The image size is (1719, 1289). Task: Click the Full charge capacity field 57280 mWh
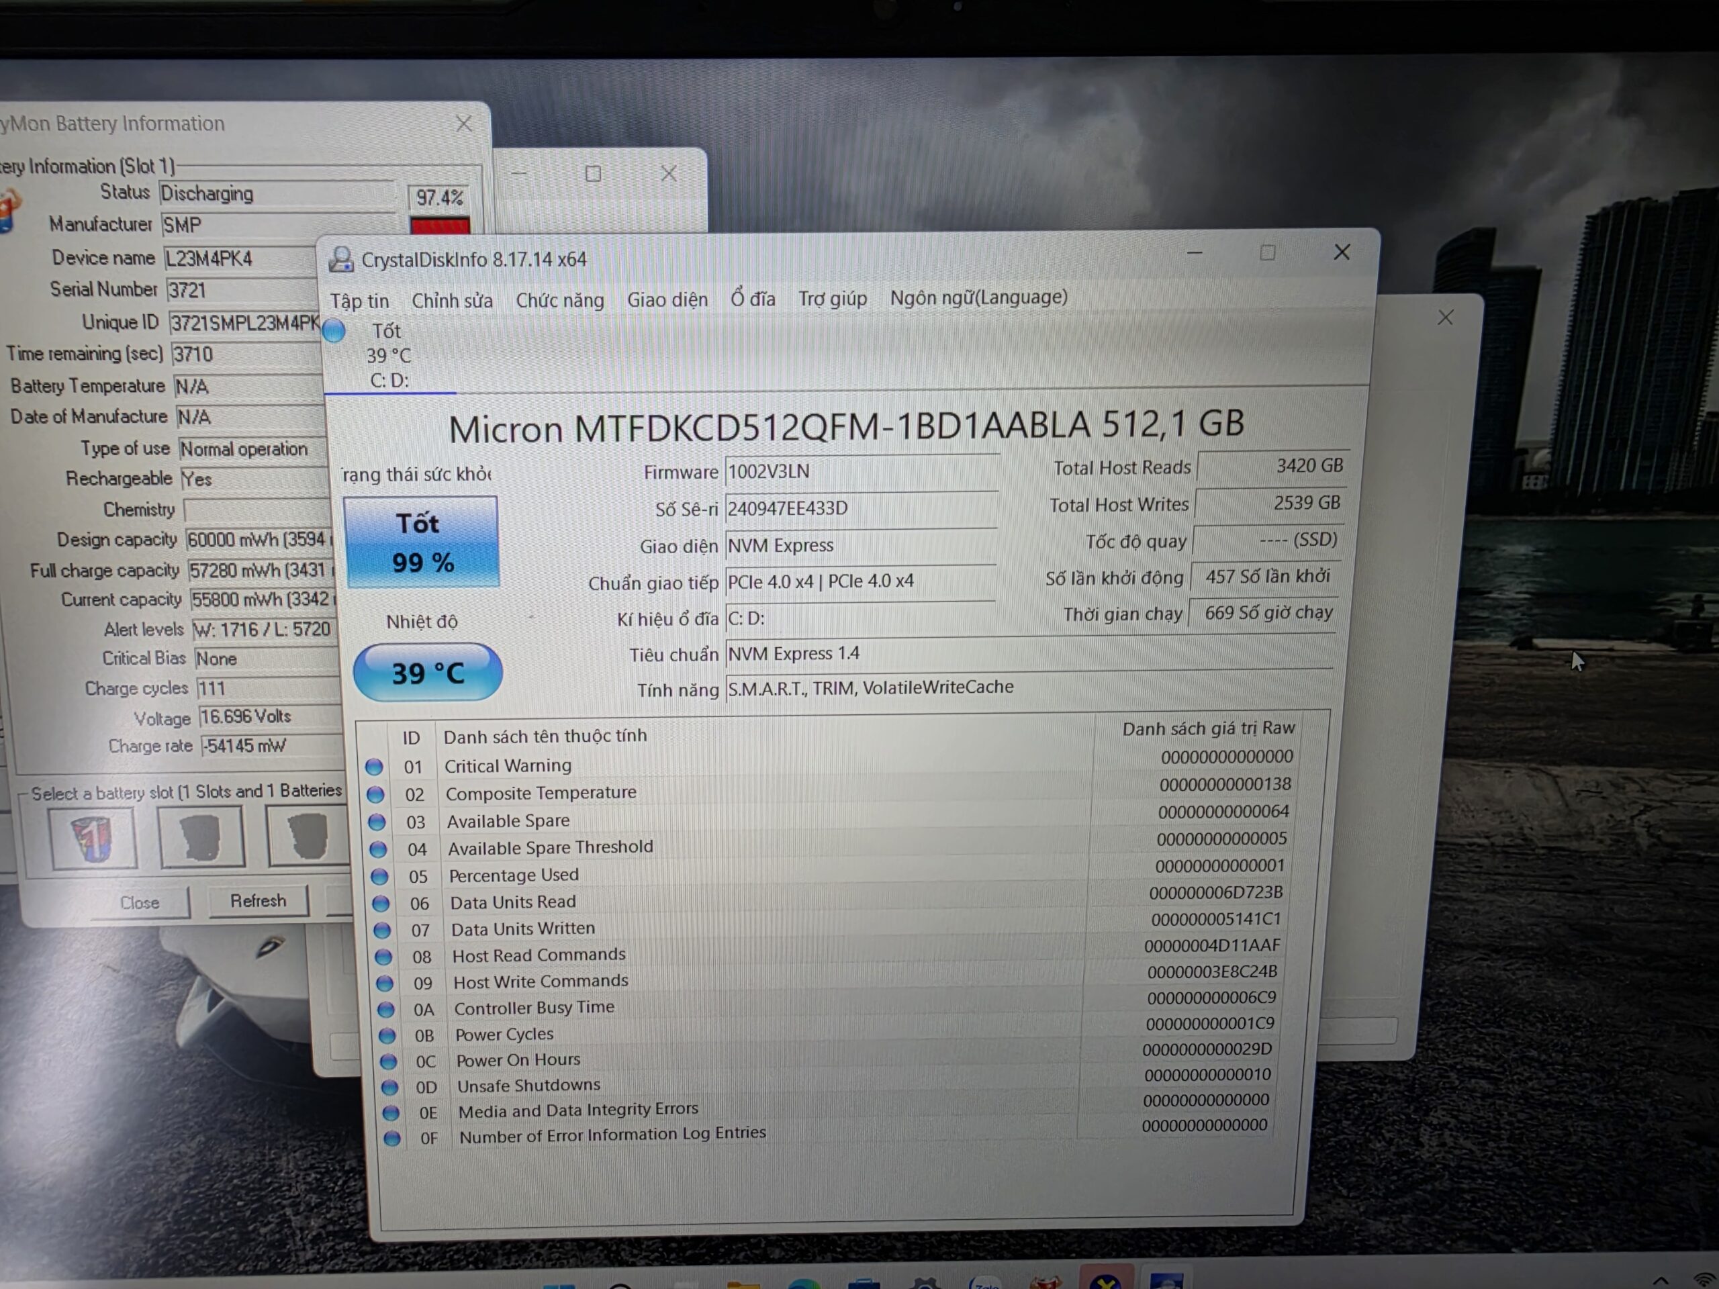[262, 570]
